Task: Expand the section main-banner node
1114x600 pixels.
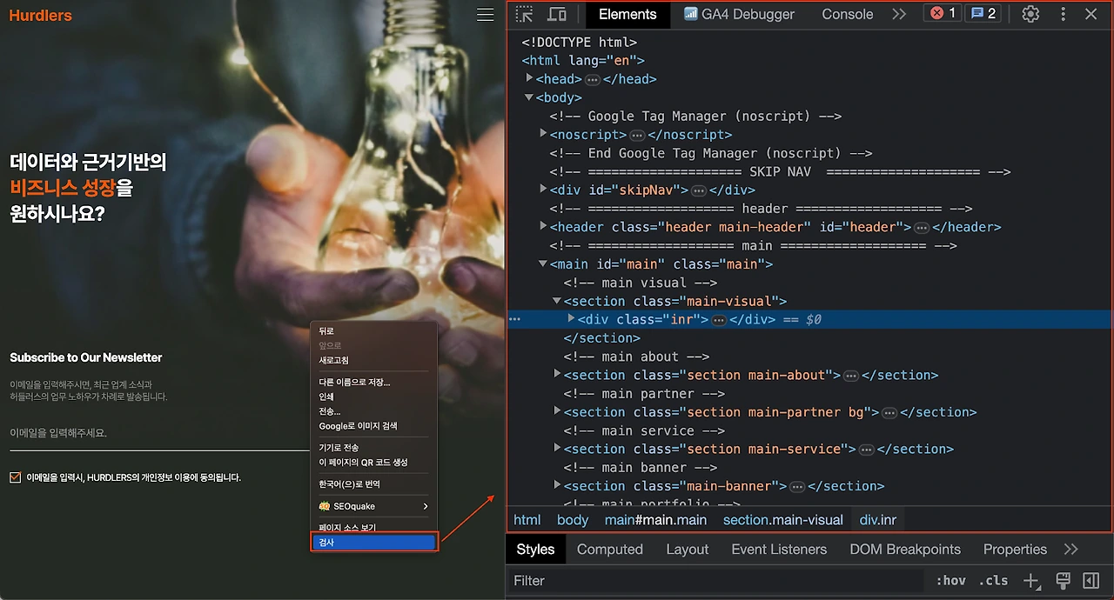Action: click(x=557, y=485)
